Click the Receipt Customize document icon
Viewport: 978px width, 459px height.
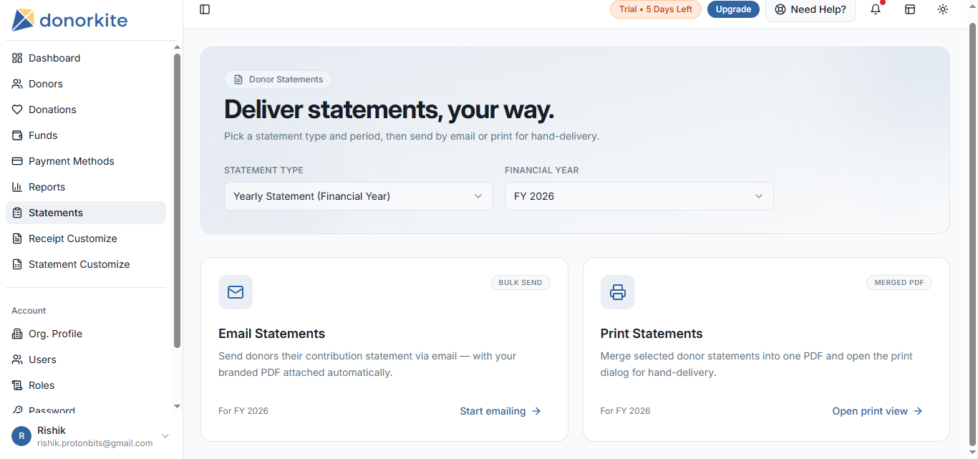tap(17, 238)
